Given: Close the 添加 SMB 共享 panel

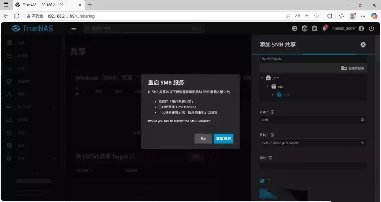Looking at the screenshot, I should (363, 45).
